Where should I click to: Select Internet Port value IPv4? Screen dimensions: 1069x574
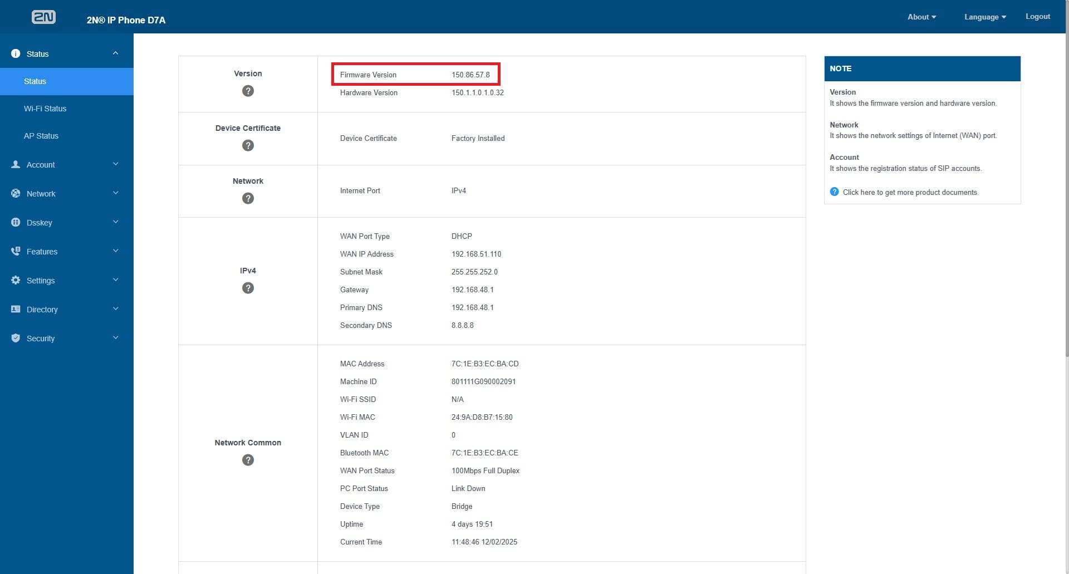point(459,190)
